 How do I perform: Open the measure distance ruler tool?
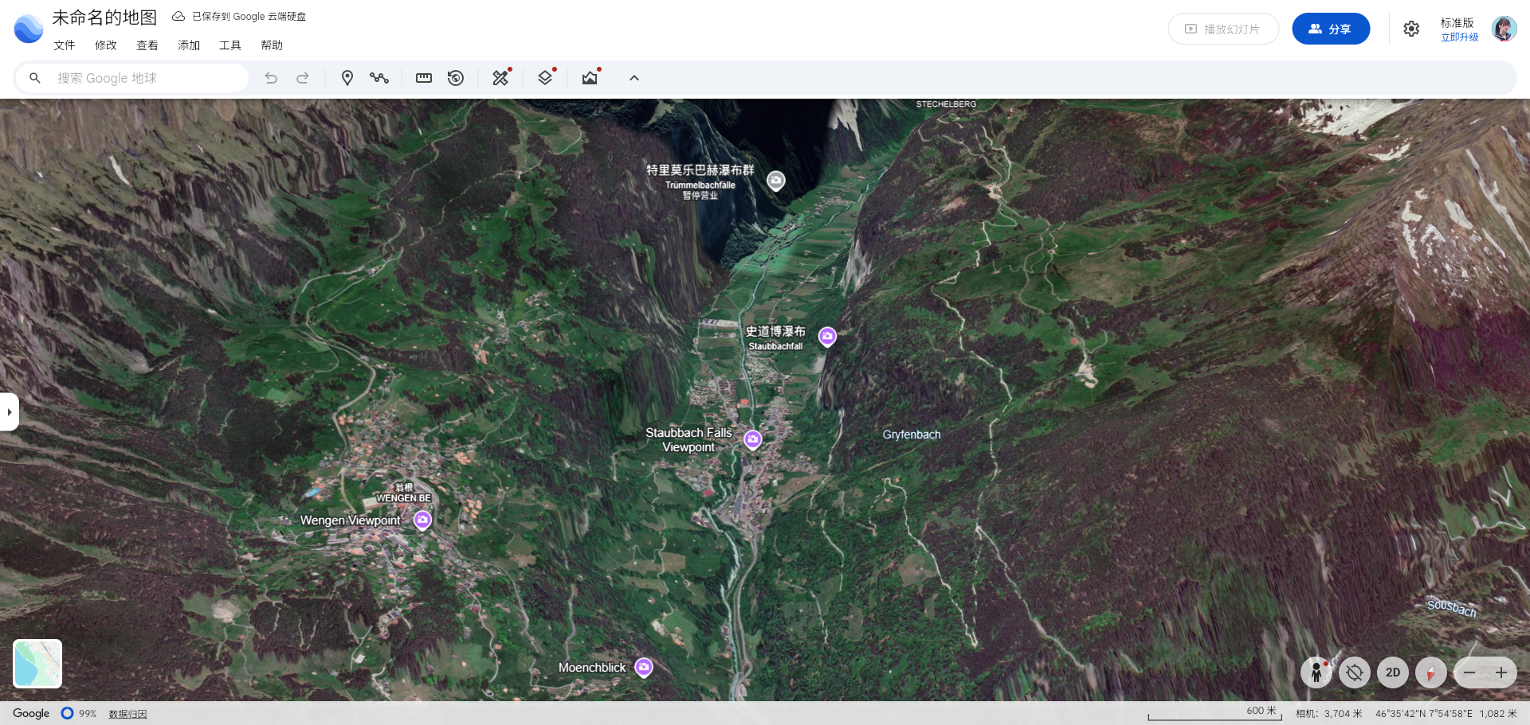[424, 78]
